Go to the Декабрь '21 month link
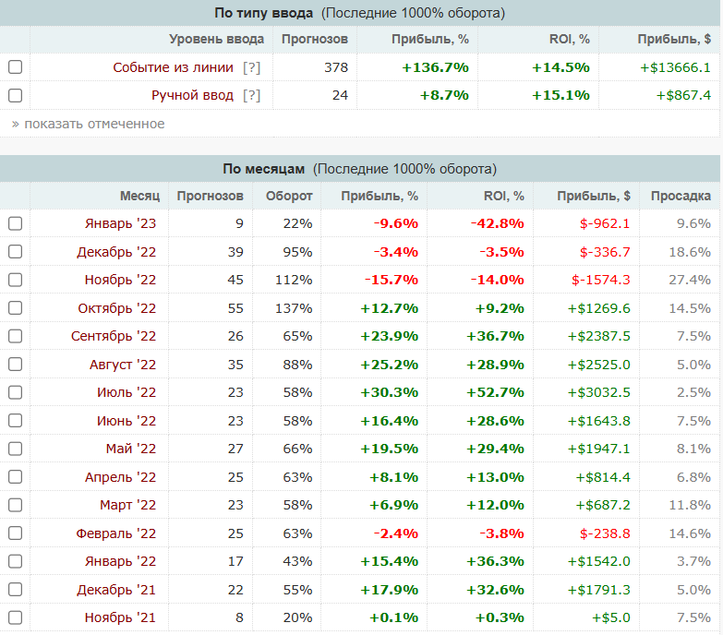723x635 pixels. pos(118,590)
